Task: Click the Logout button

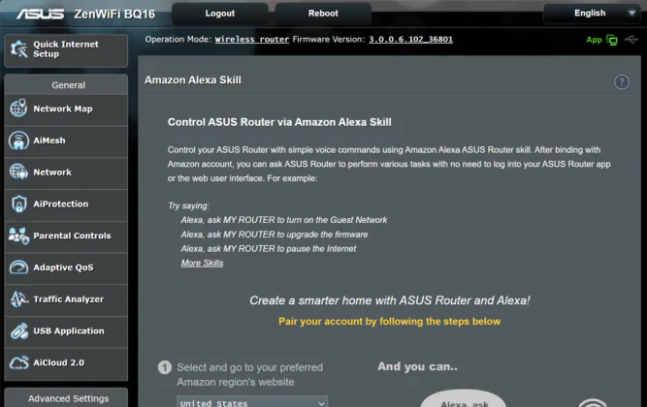Action: 220,14
